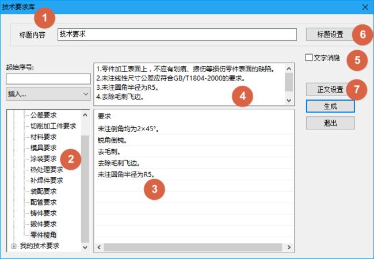Image resolution: width=374 pixels, height=259 pixels.
Task: Click the 退出 button
Action: point(330,123)
